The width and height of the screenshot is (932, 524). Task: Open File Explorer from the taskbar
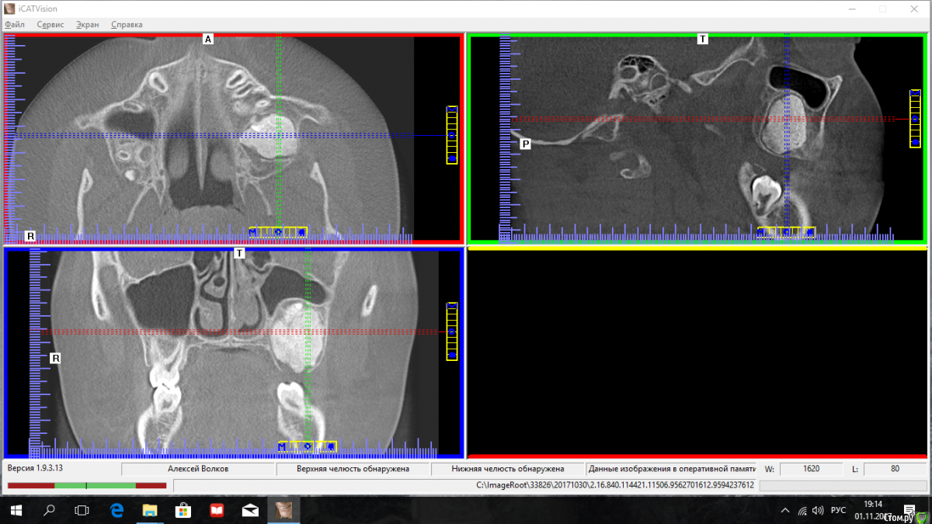coord(150,510)
